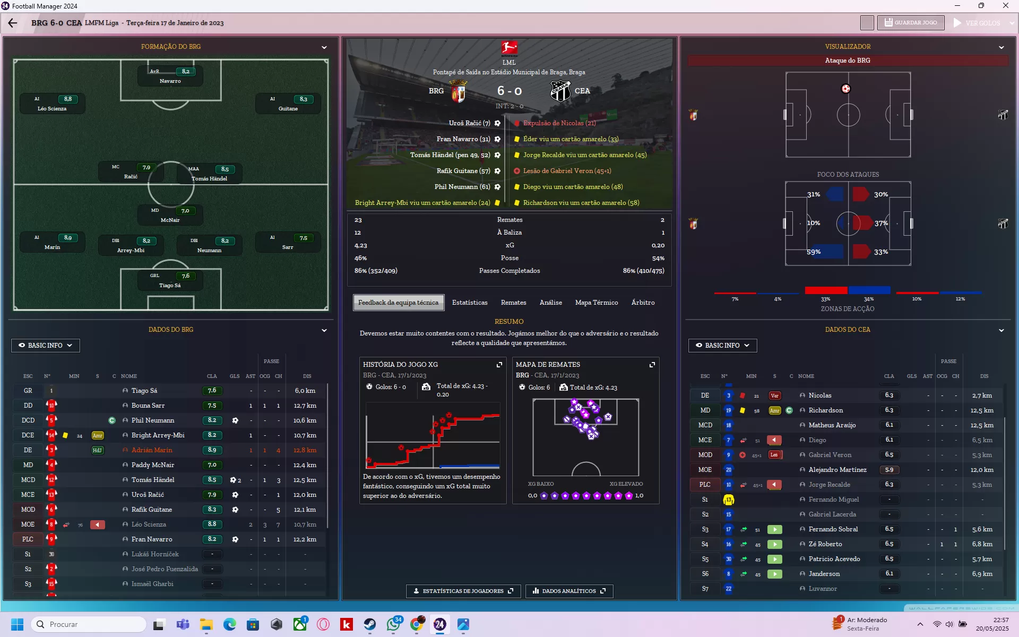
Task: Switch to the Estatísticas tab
Action: click(x=470, y=303)
